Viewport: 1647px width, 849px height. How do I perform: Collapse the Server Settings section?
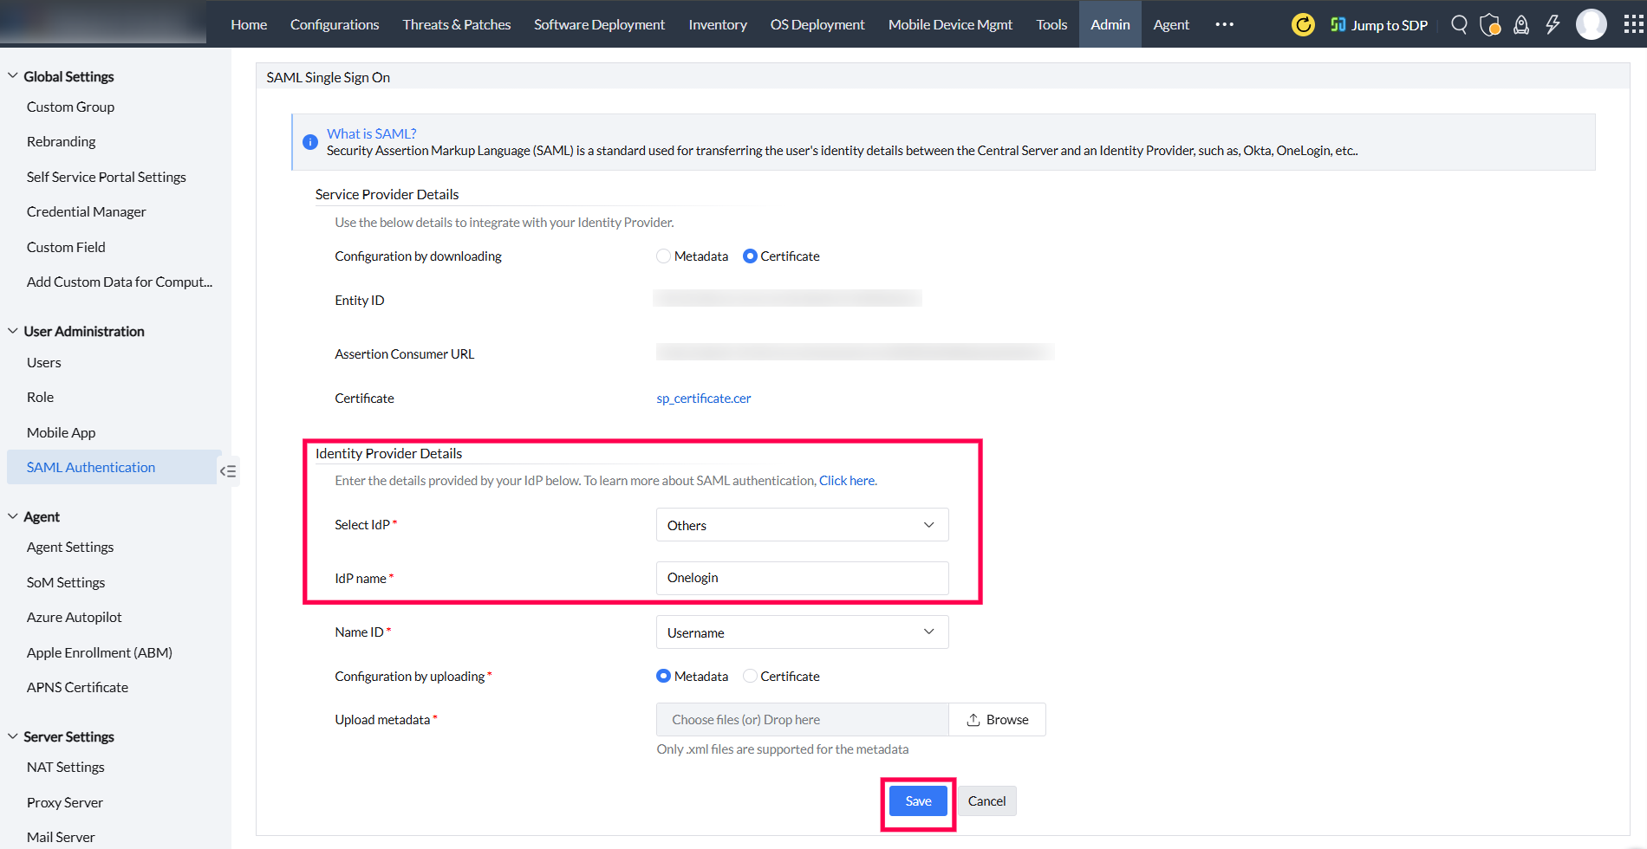pos(13,736)
